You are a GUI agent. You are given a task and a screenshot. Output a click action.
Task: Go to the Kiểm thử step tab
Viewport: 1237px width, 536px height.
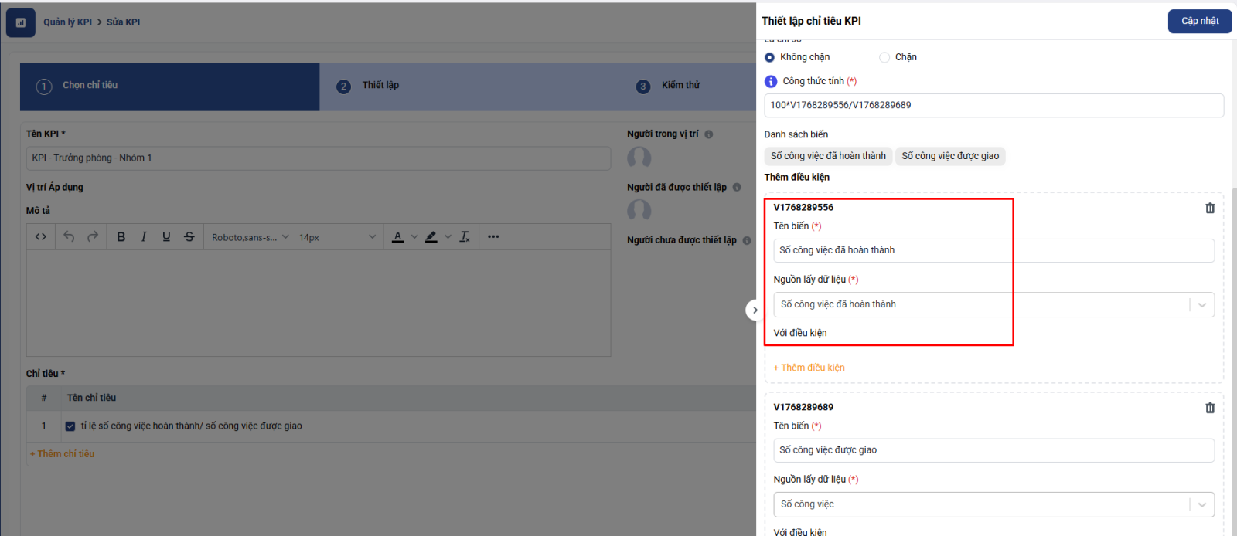pyautogui.click(x=680, y=86)
